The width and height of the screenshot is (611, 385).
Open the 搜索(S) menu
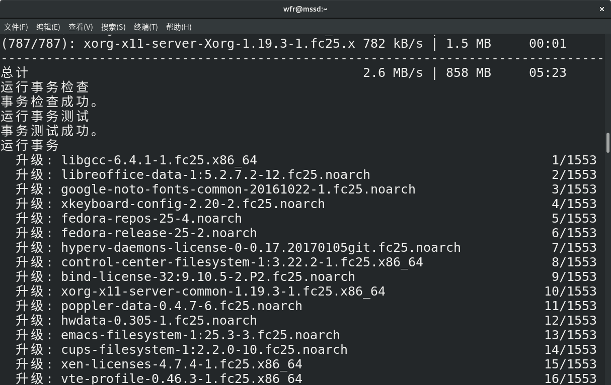point(113,27)
